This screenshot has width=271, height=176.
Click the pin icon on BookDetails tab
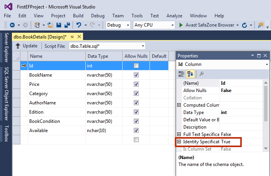point(72,37)
